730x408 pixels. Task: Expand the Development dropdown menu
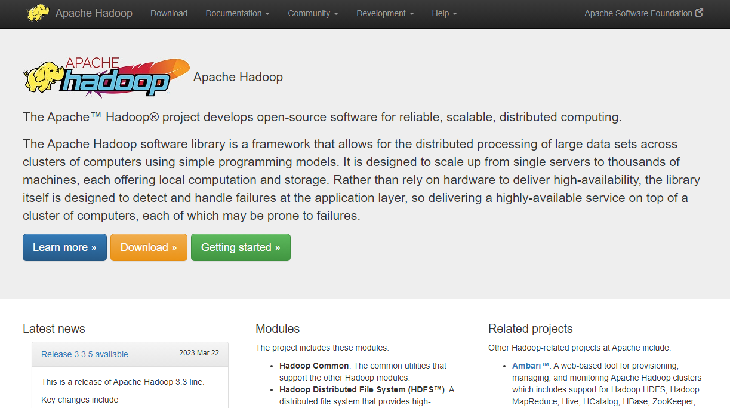tap(385, 13)
